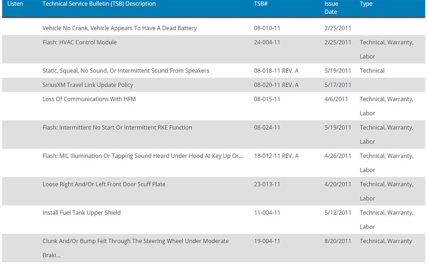The image size is (428, 264).
Task: Click the Issue Date column header
Action: point(331,8)
